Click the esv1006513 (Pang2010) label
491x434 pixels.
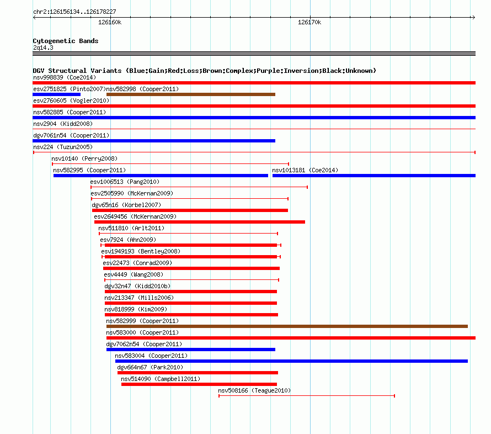coord(125,182)
